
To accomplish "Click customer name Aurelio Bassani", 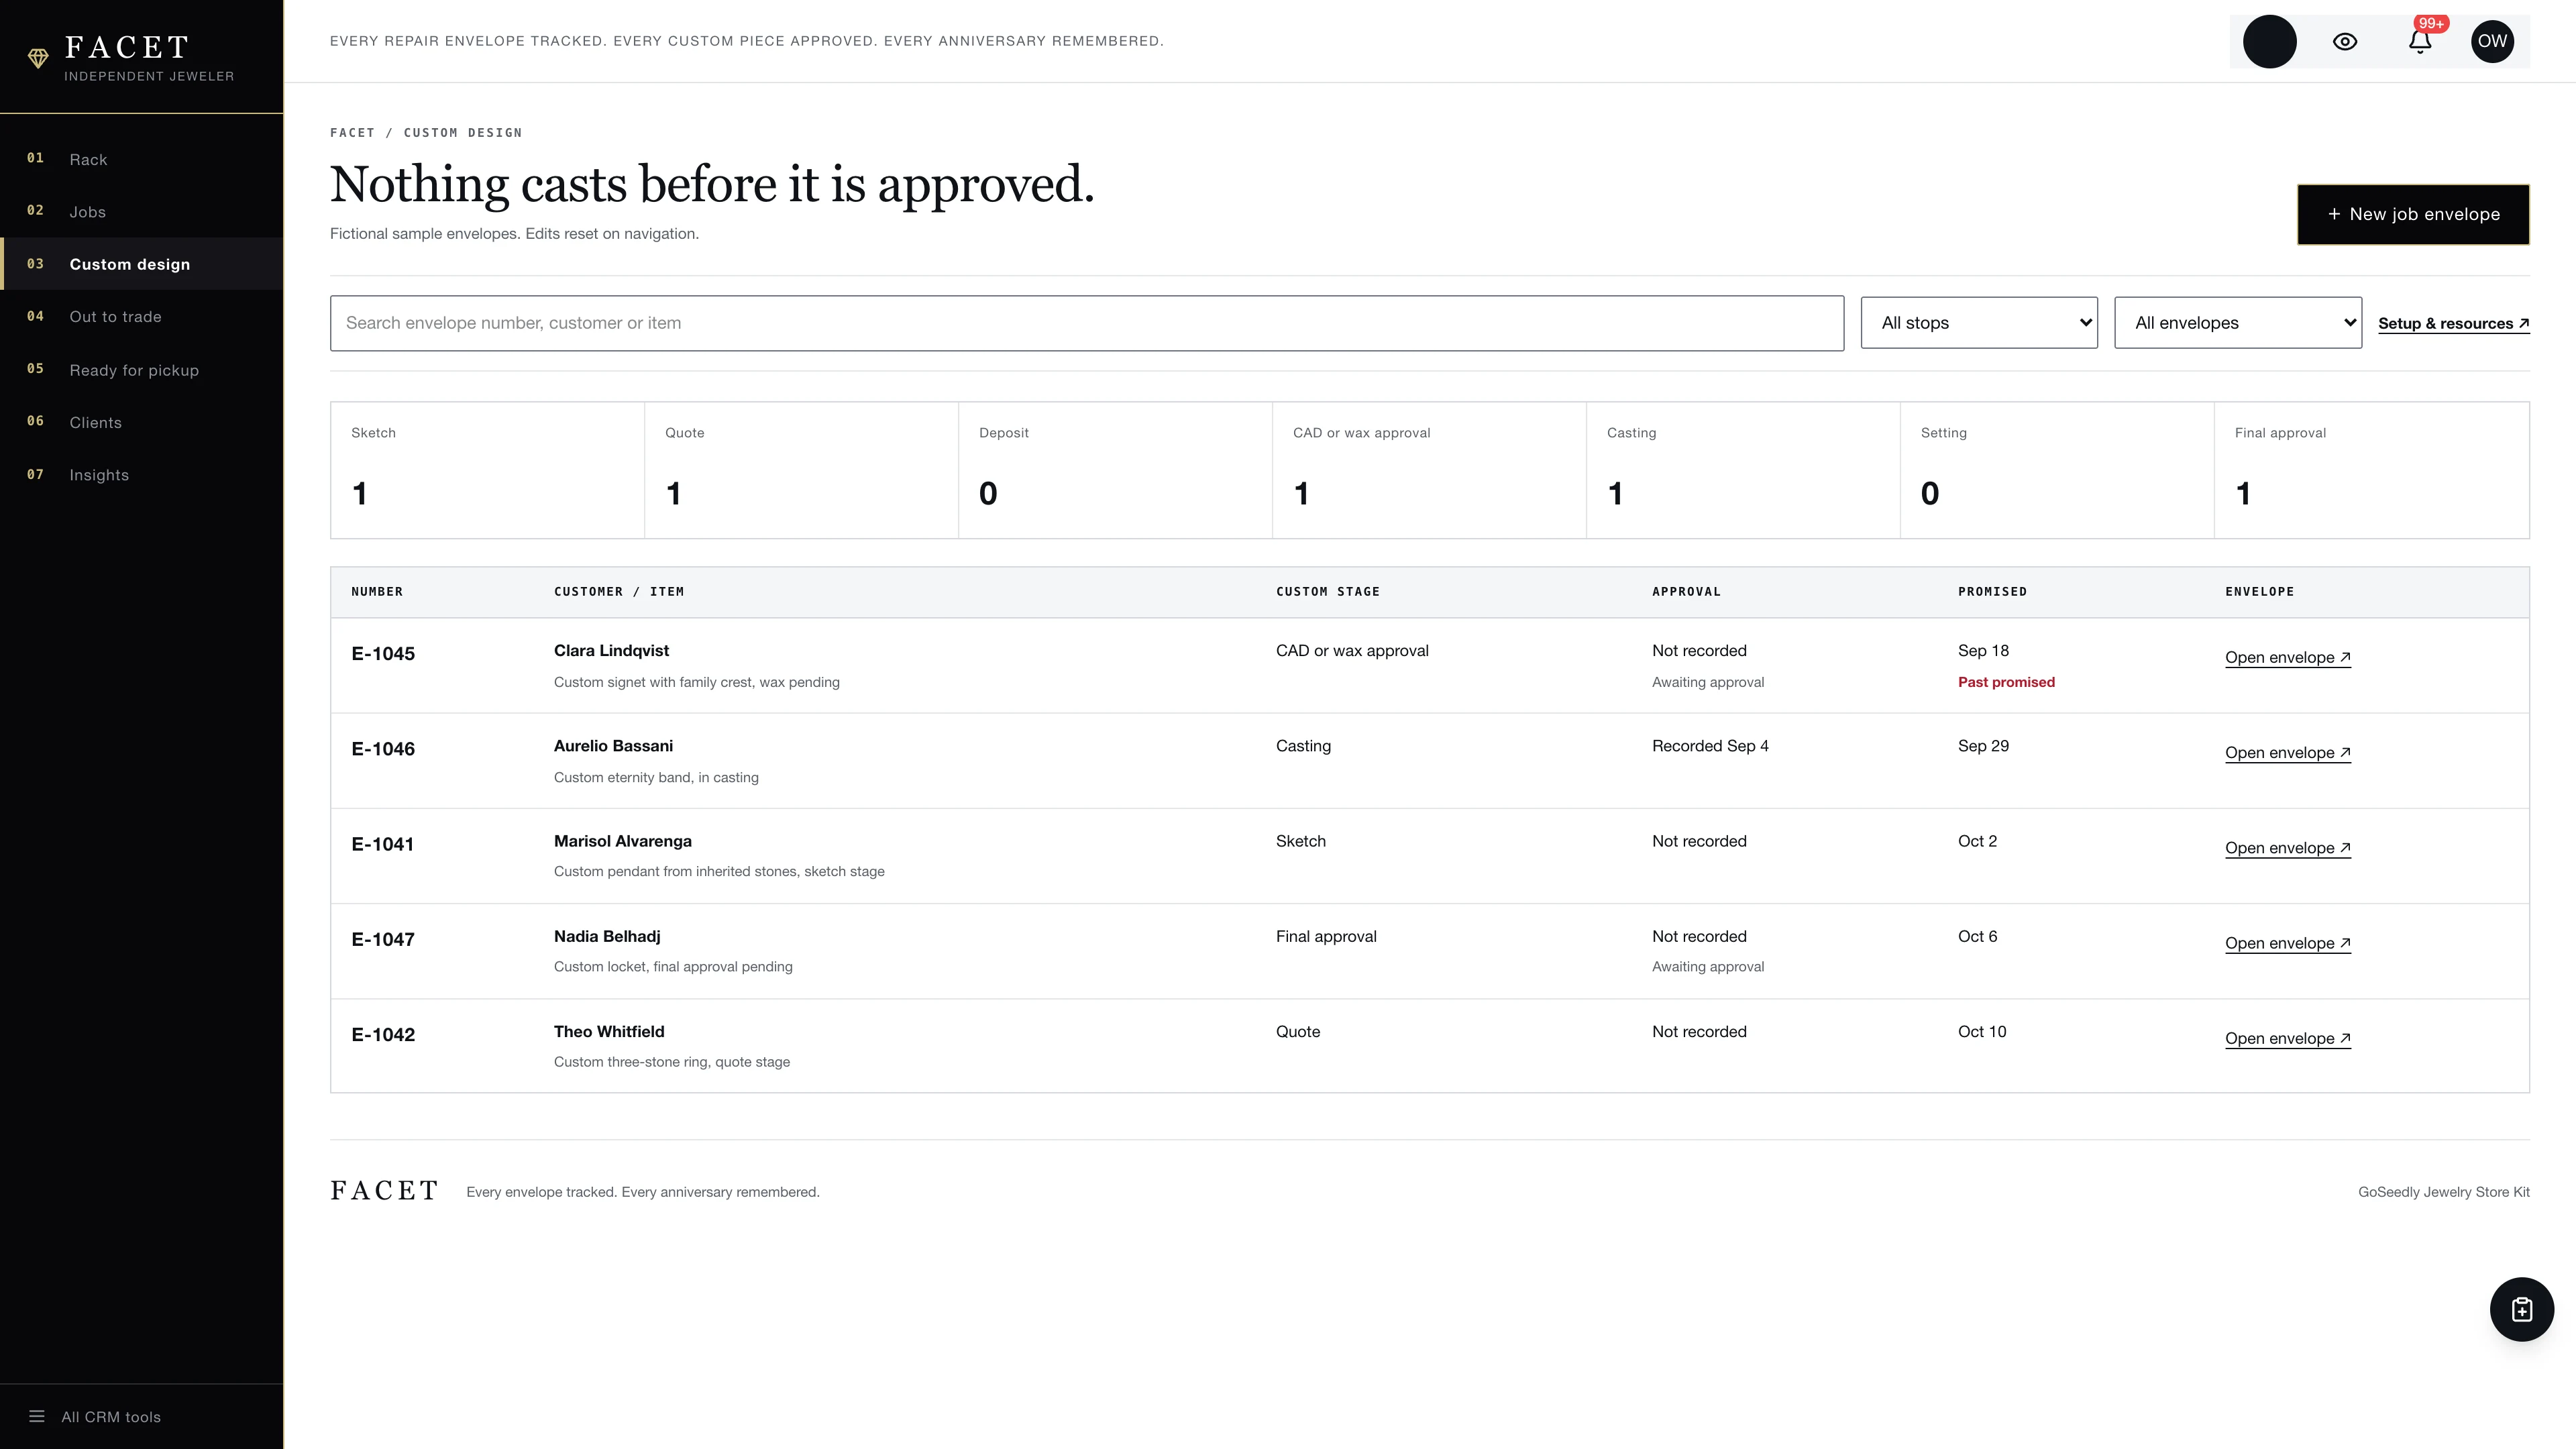I will (x=613, y=746).
